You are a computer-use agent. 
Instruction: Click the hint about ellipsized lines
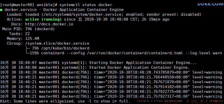(x=65, y=101)
